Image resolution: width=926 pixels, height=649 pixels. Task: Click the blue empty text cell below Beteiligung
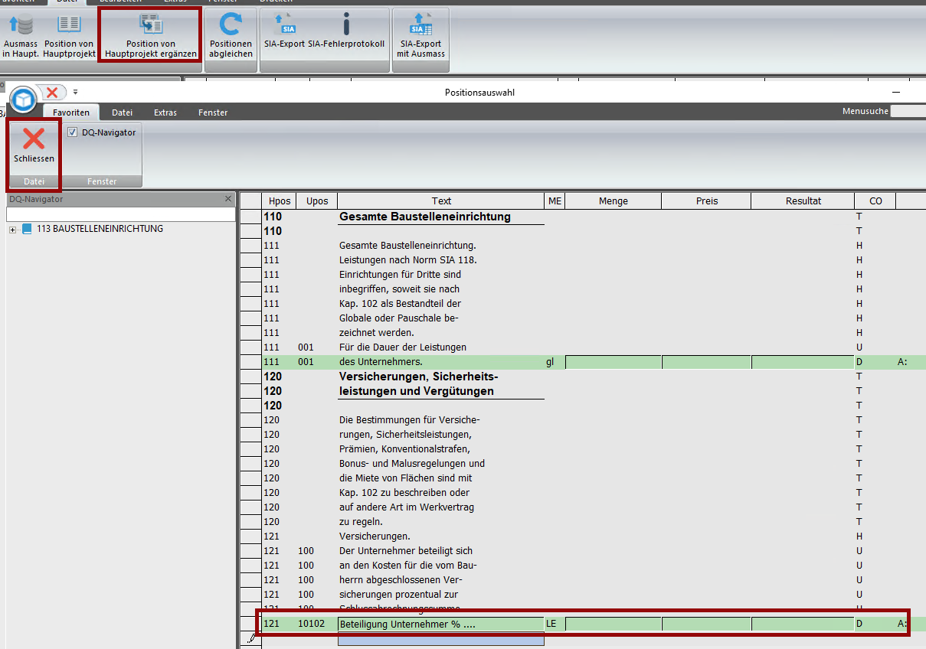(x=441, y=639)
